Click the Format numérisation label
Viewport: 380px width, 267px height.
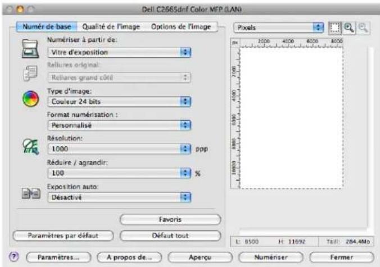pos(83,114)
